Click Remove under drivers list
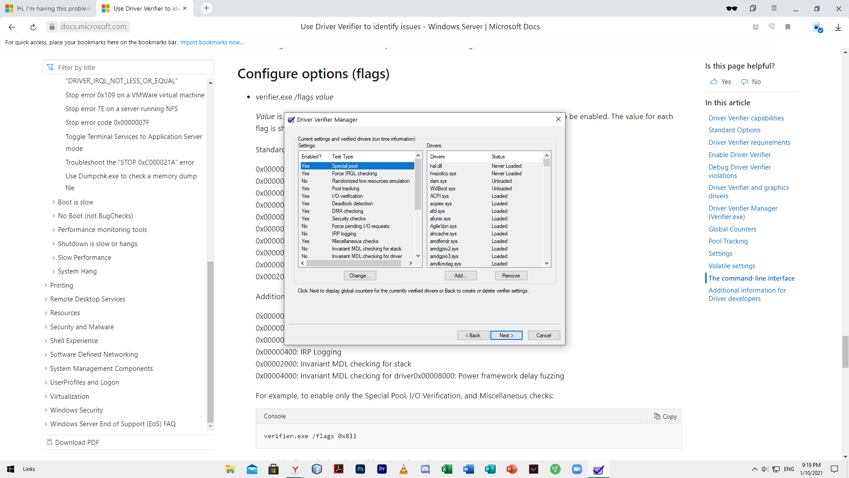This screenshot has height=478, width=849. pyautogui.click(x=511, y=276)
